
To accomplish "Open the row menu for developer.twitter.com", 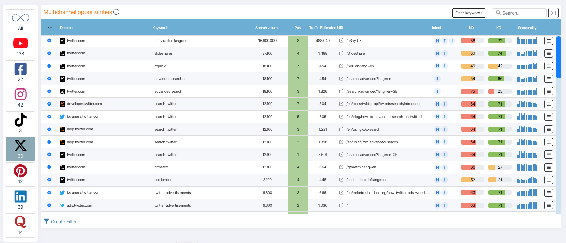I will [548, 104].
